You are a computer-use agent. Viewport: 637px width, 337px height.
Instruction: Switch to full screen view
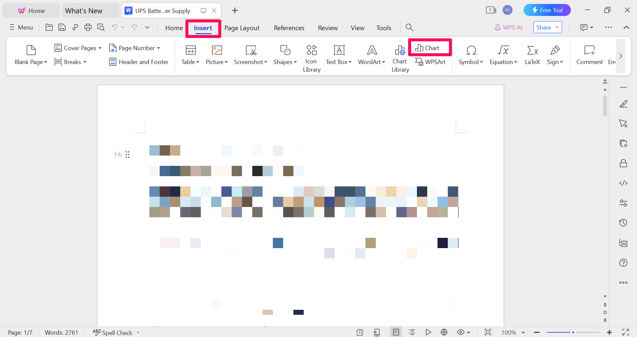tap(626, 332)
